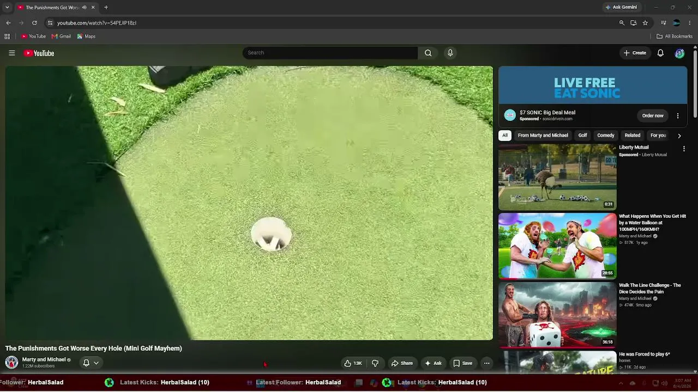Viewport: 698px width, 392px height.
Task: Go back using the browser back arrow
Action: [x=8, y=23]
